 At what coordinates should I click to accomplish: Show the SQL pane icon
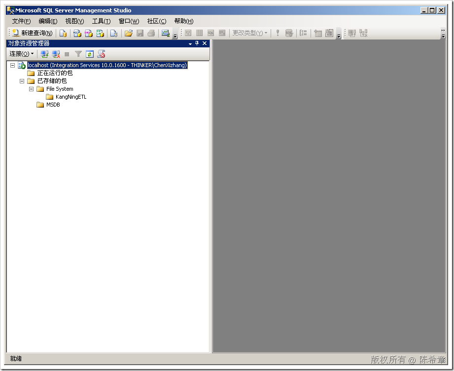click(211, 33)
